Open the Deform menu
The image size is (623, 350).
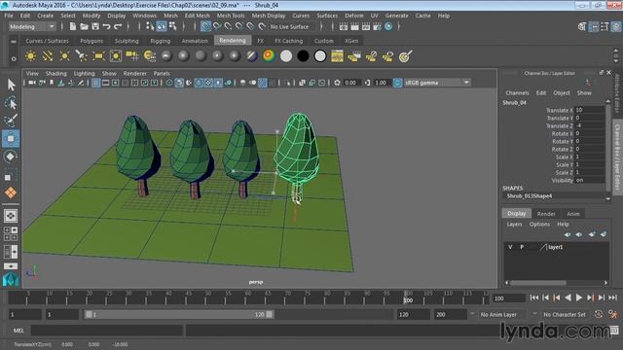tap(354, 16)
